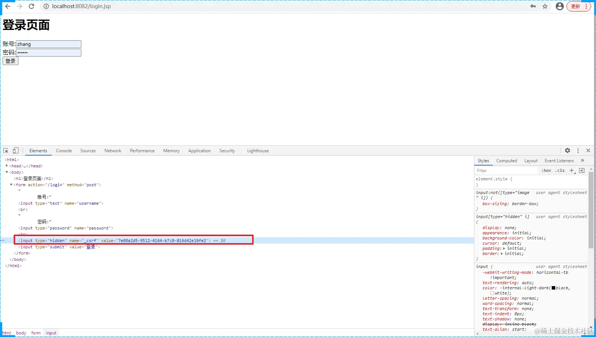Click the element.style rule block
The height and width of the screenshot is (337, 596).
531,182
